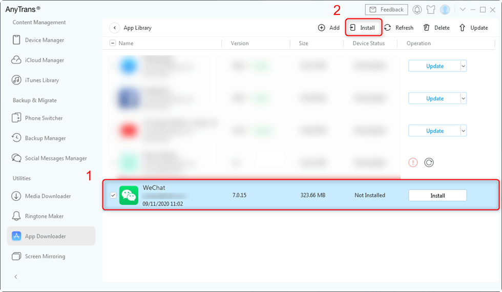
Task: Collapse the sidebar with bottom arrow
Action: click(16, 277)
